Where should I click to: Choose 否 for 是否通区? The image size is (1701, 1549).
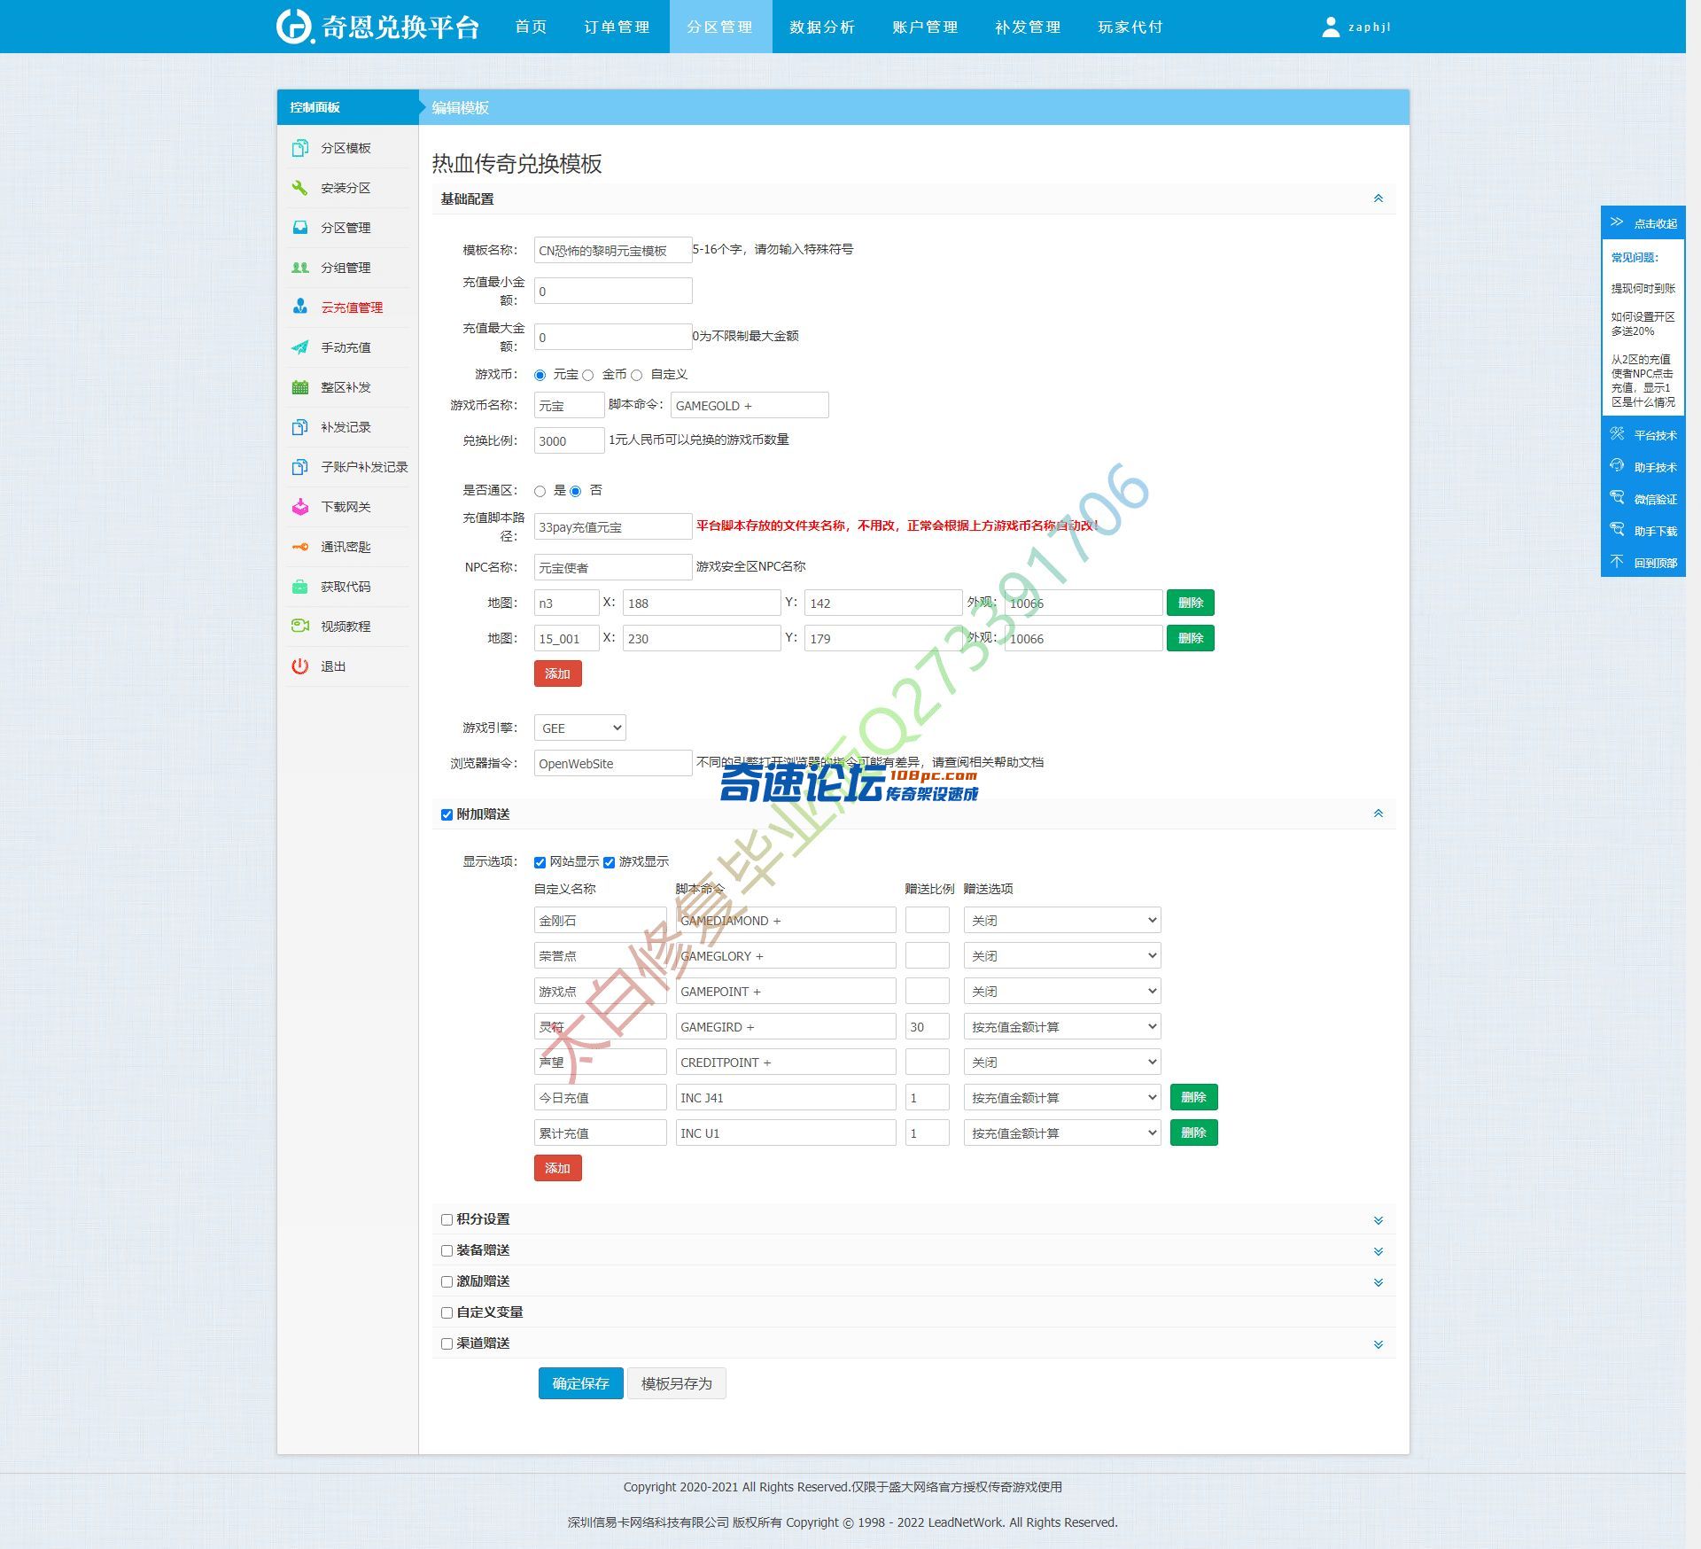[576, 491]
